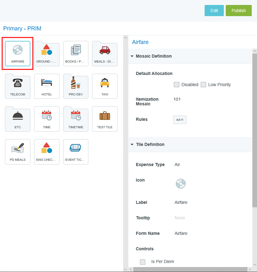Image resolution: width=257 pixels, height=272 pixels.
Task: Click the Label value Airfare
Action: (x=181, y=202)
